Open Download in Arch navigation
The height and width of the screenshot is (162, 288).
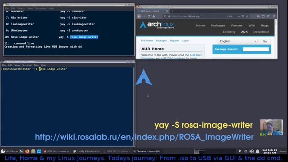coord(261,32)
